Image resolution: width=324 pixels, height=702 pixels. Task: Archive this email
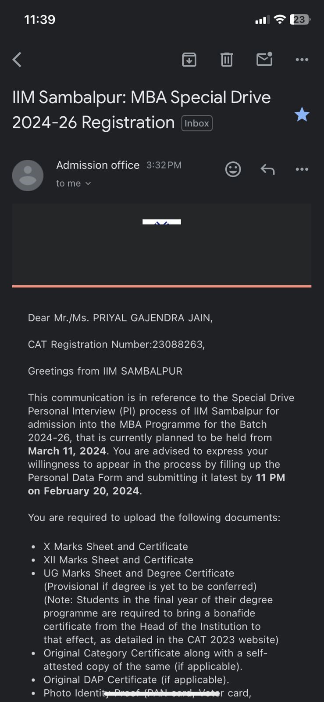pos(189,59)
